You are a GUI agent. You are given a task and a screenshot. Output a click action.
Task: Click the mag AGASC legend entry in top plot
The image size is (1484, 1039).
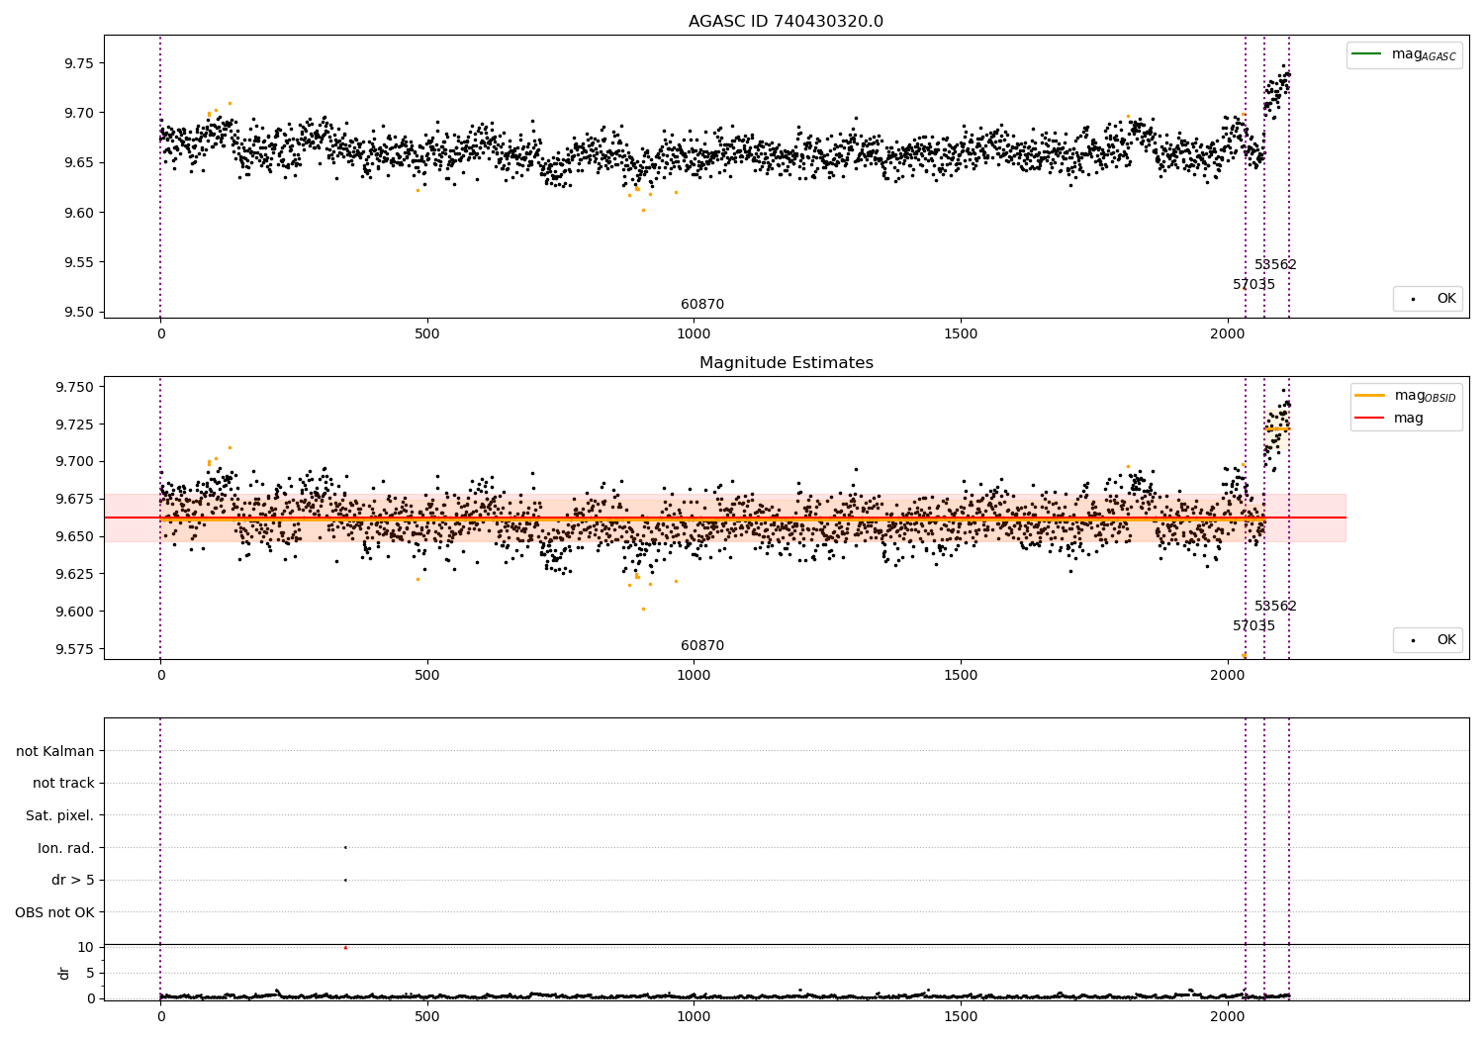coord(1404,54)
